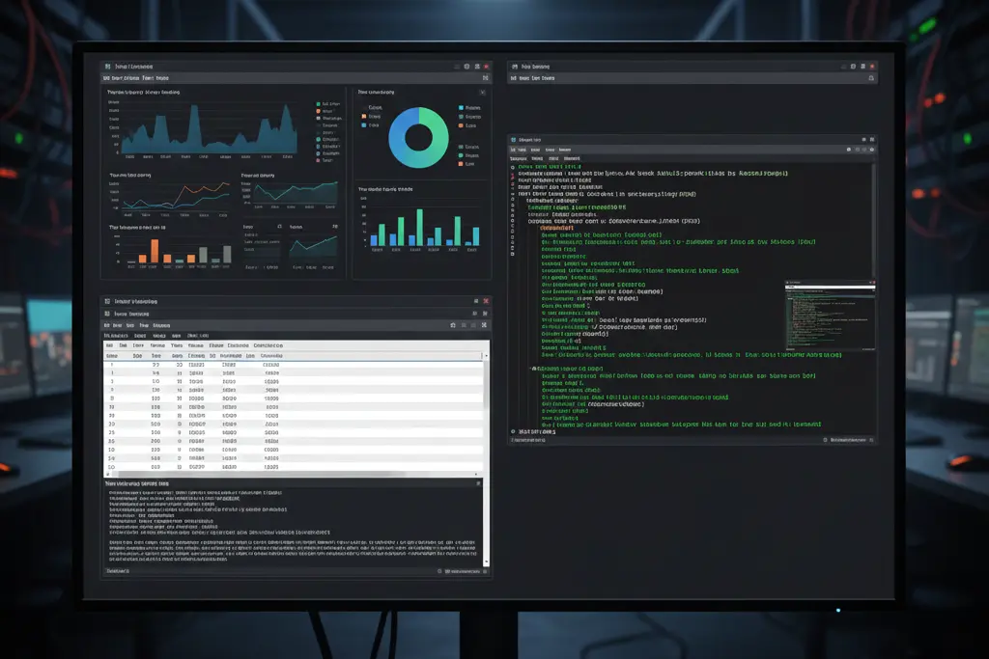
Task: Click the table's horizontal scrollbar
Action: click(x=294, y=474)
